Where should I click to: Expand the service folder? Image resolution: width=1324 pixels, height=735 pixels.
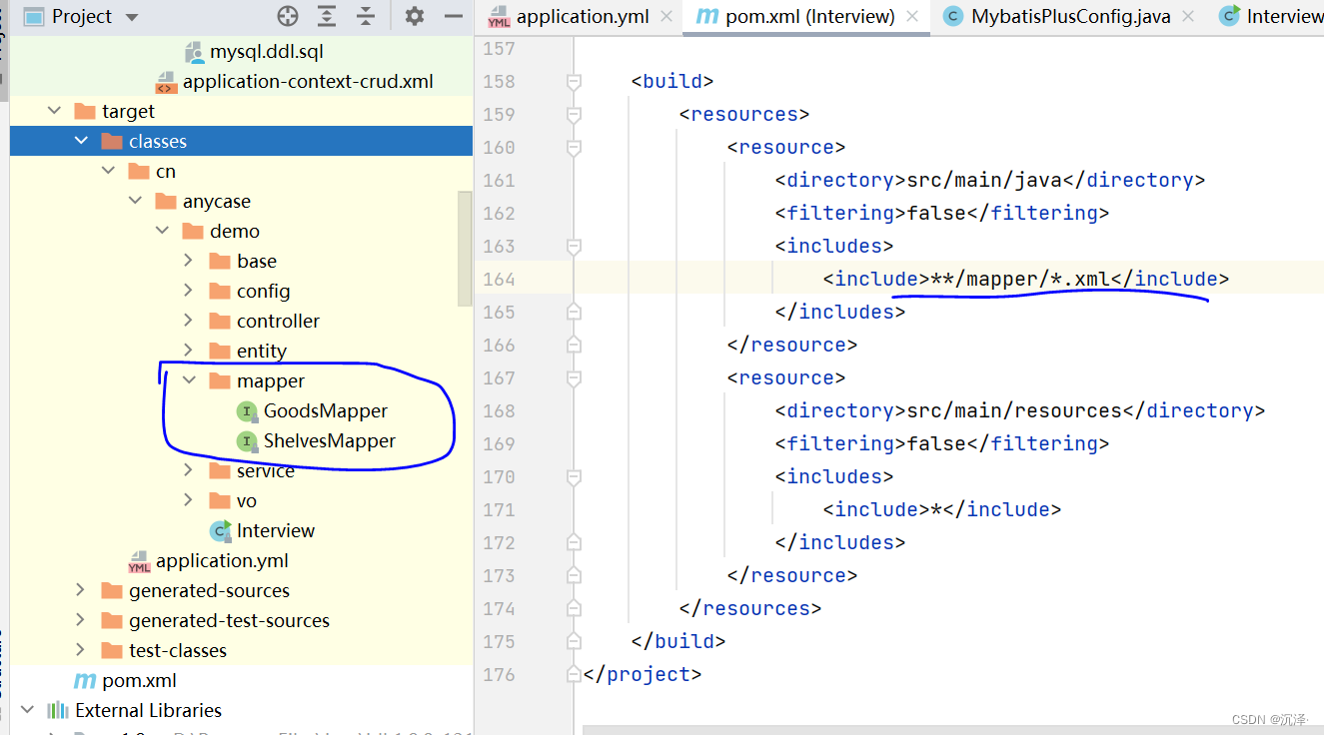(x=189, y=470)
